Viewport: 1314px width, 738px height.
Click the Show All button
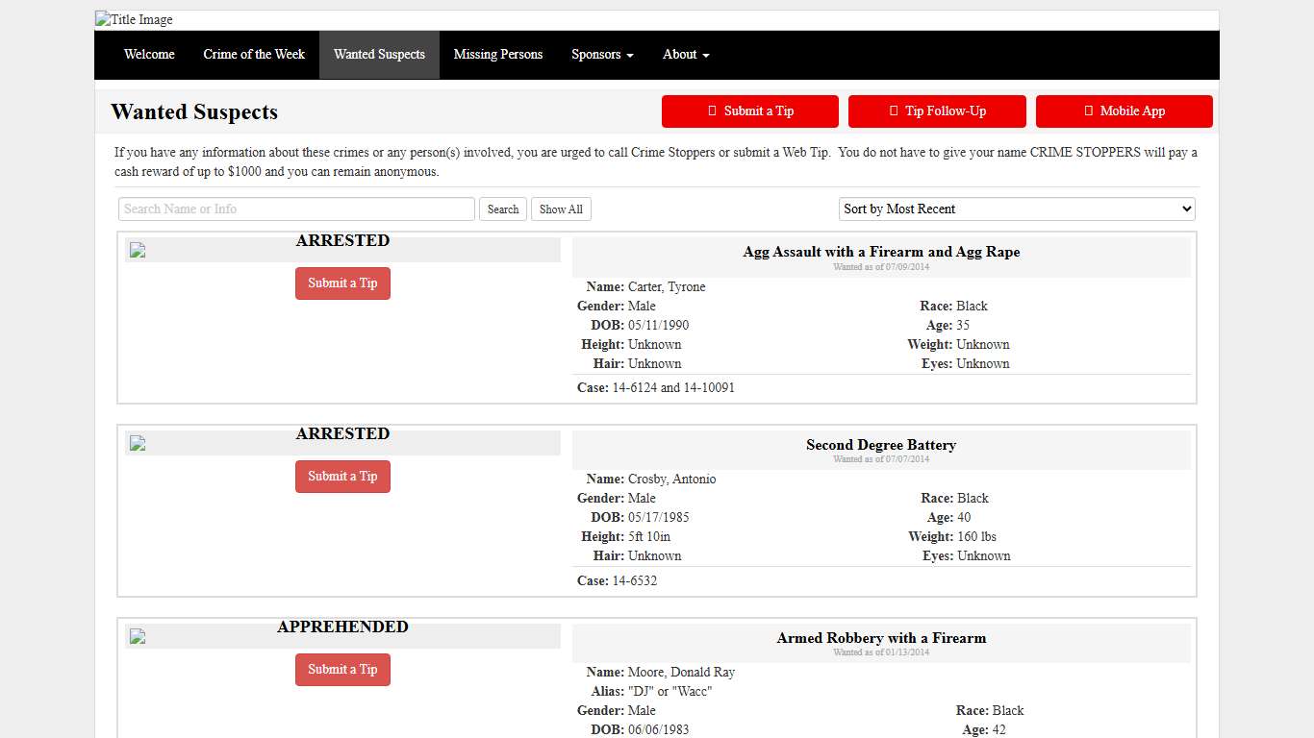[561, 209]
